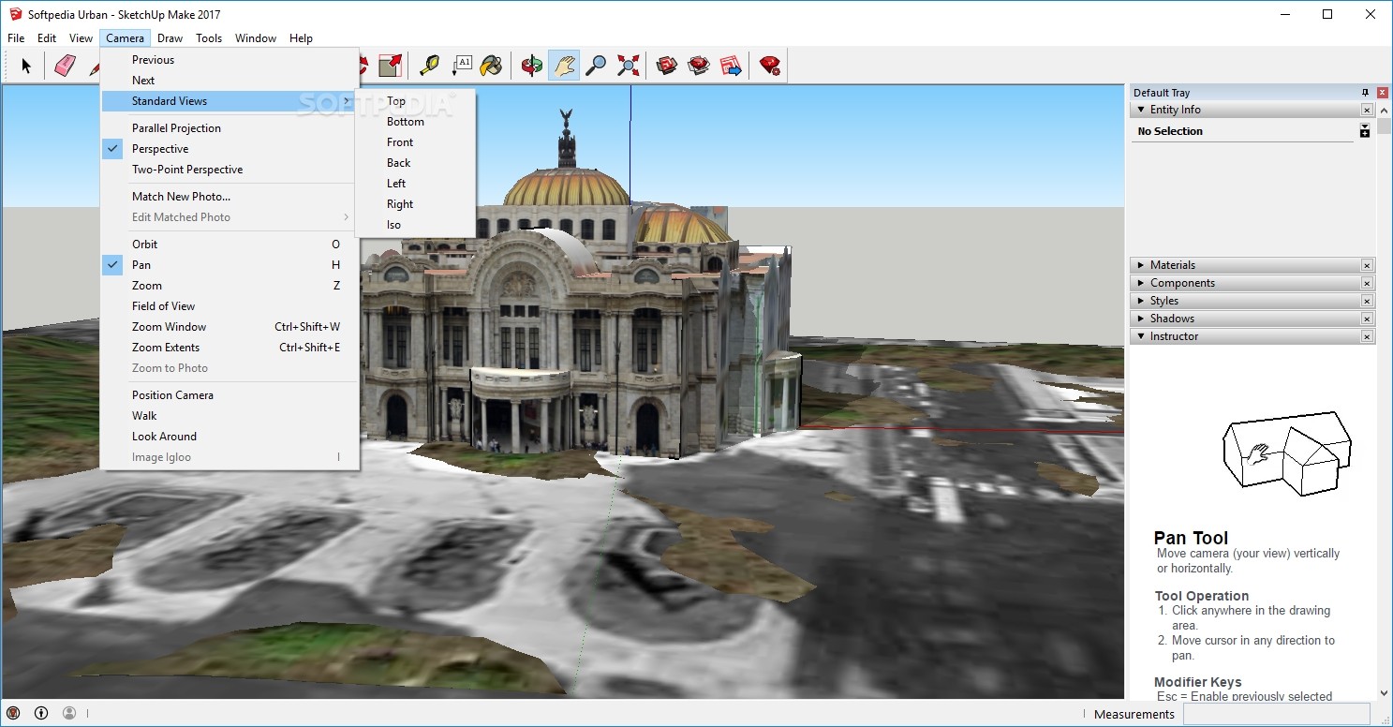Screen dimensions: 1393x727
Task: Choose Zoom Extents menu entry
Action: coord(230,348)
